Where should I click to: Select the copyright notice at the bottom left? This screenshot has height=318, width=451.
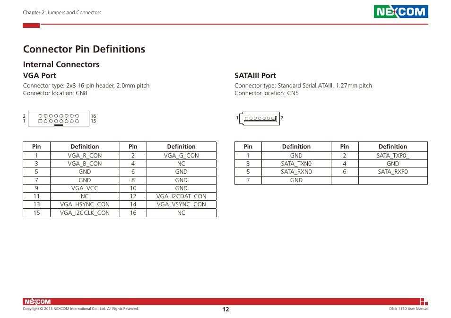coord(80,309)
